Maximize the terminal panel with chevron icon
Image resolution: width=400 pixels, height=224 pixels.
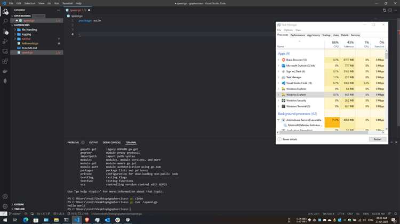(391, 142)
